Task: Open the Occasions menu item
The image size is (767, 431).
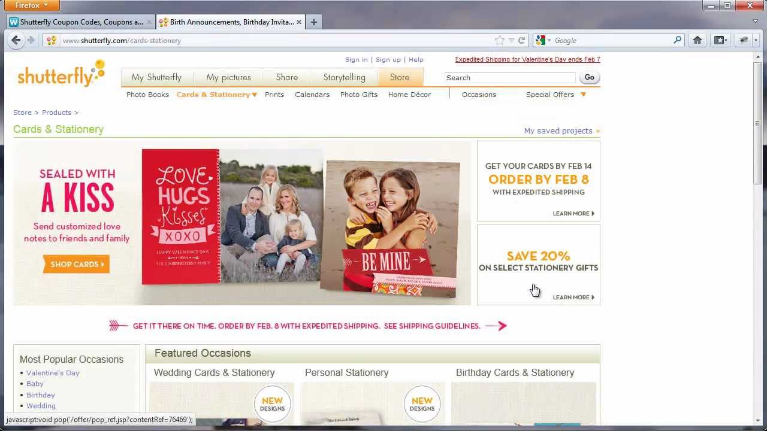Action: pyautogui.click(x=479, y=95)
